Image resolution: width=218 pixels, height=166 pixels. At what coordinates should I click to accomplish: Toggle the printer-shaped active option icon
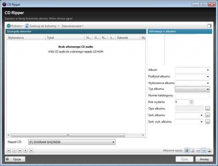click(x=210, y=150)
